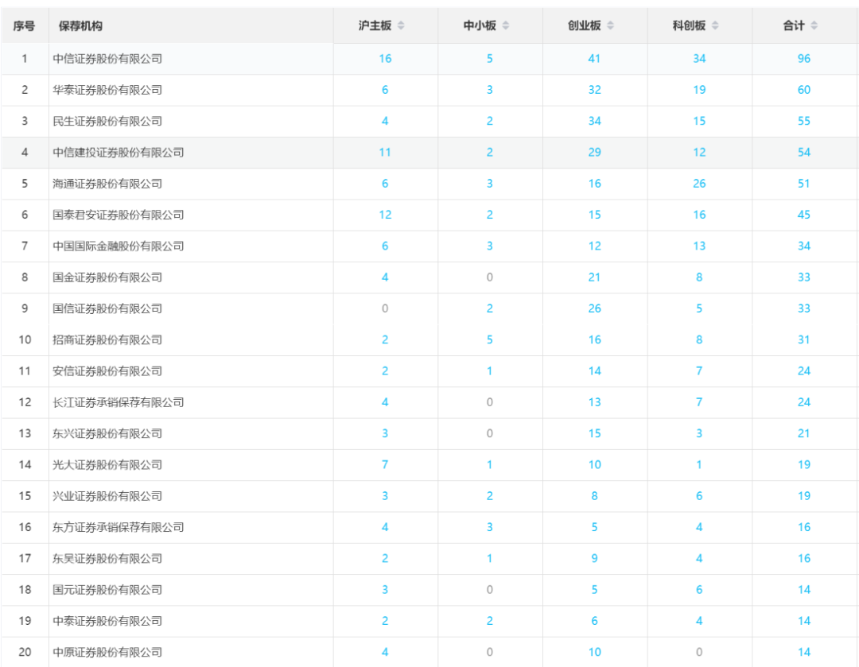Viewport: 859px width, 667px height.
Task: Select the row 中泰证券股份有限公司
Action: [x=429, y=620]
